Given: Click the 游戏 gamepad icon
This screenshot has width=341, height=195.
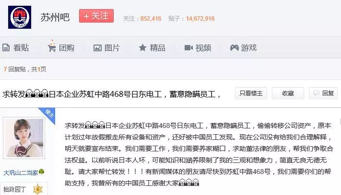Looking at the screenshot, I should click(x=234, y=47).
